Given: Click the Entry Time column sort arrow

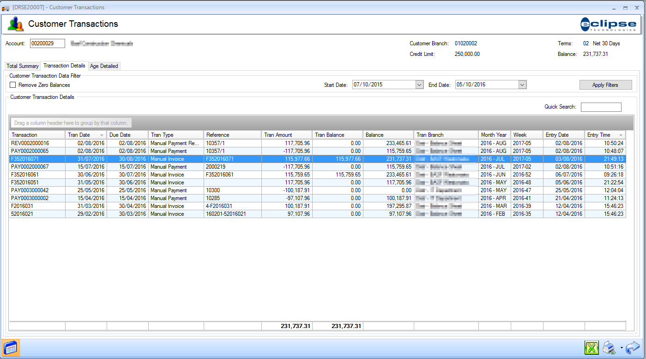Looking at the screenshot, I should pyautogui.click(x=620, y=135).
